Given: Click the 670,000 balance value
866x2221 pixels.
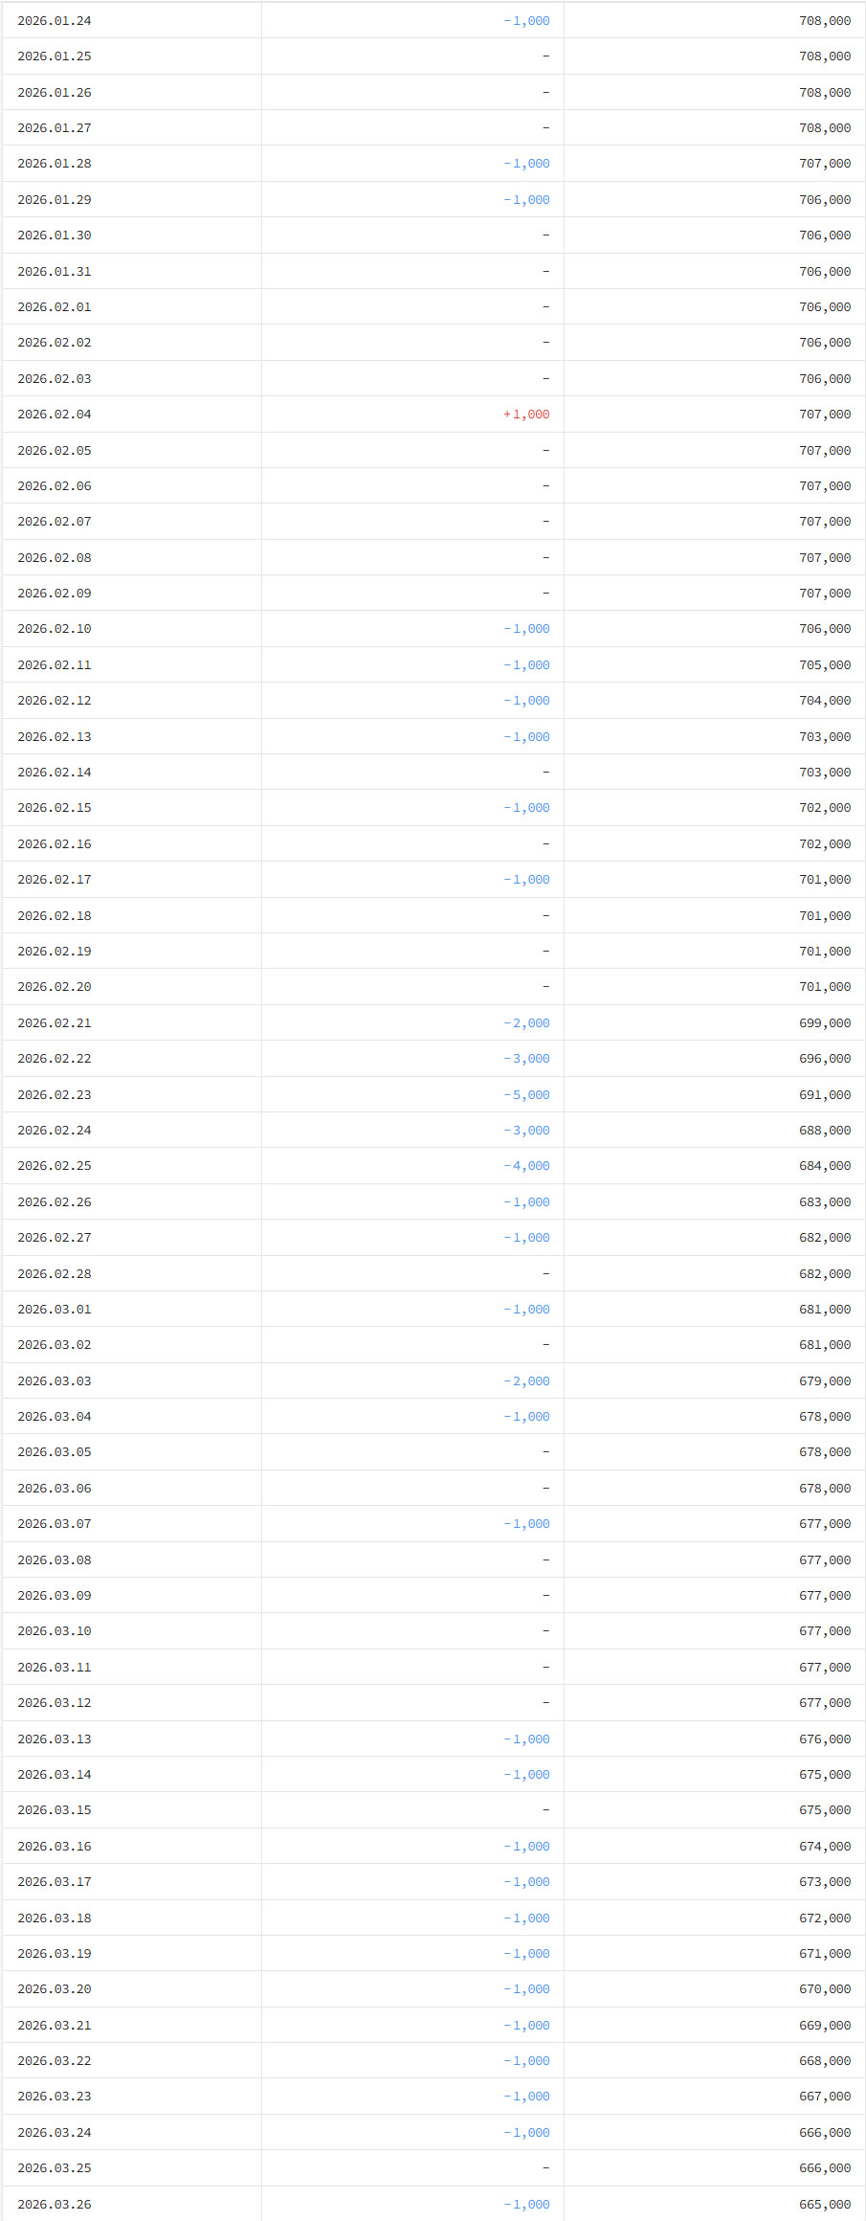Looking at the screenshot, I should (x=824, y=1989).
